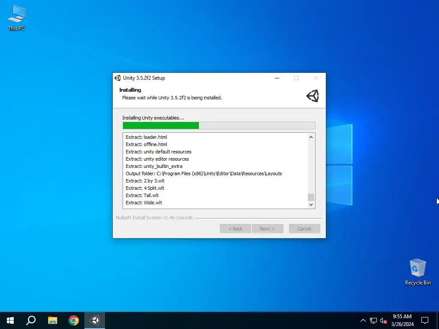Click the install log scrollbar thumb

[x=311, y=197]
